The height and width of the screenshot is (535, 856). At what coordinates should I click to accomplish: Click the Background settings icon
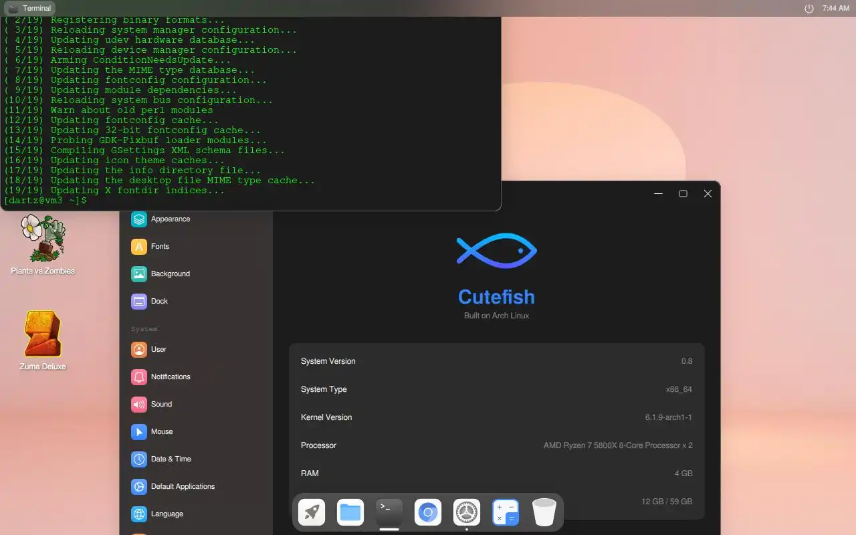click(x=139, y=274)
